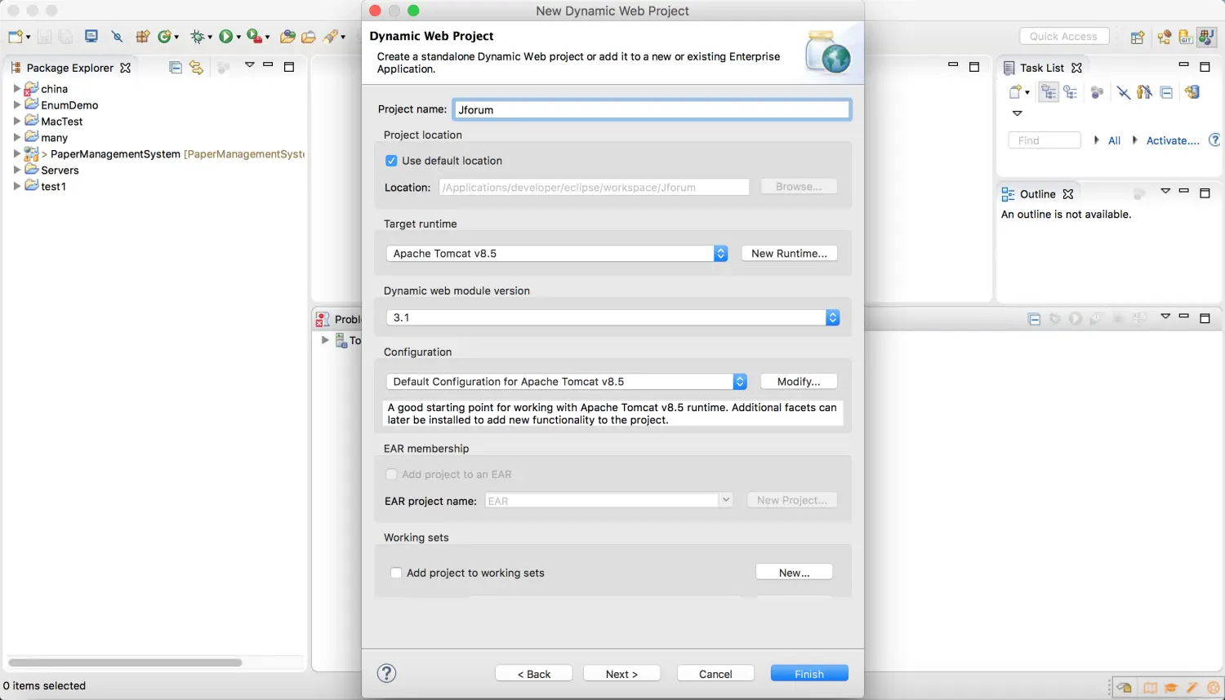Click Show Only My Tasks icon

tap(1145, 92)
